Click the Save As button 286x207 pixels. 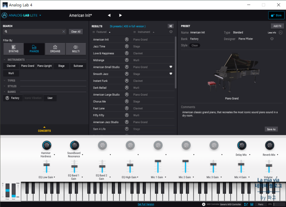(x=271, y=129)
